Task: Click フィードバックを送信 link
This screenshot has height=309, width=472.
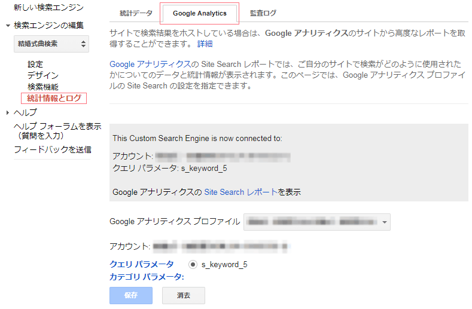Action: tap(53, 149)
